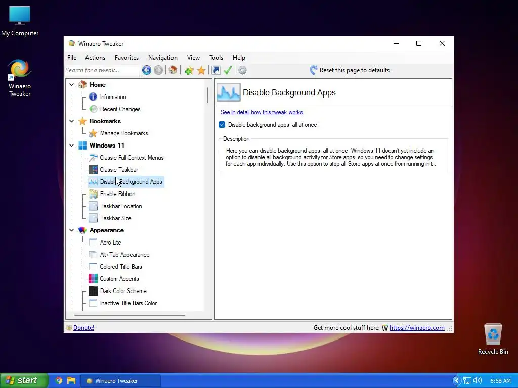The image size is (518, 388).
Task: Open the Tools menu
Action: click(216, 58)
